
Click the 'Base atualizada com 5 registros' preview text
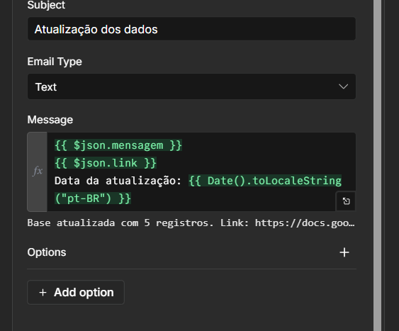[x=120, y=223]
